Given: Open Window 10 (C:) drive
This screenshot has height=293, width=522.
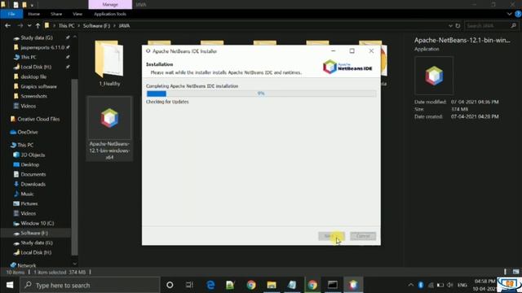Looking at the screenshot, I should (x=37, y=223).
